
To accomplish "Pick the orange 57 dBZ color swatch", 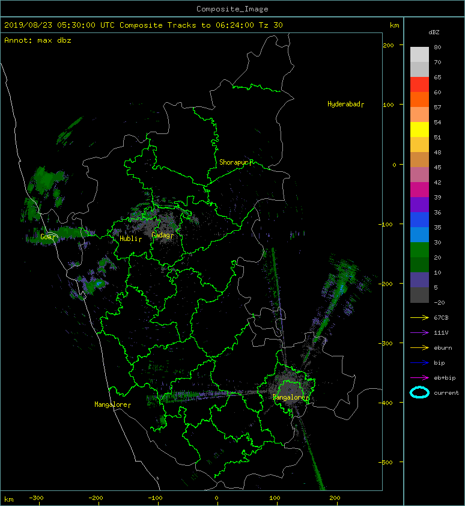I will pyautogui.click(x=419, y=100).
